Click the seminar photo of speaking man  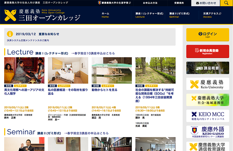pyautogui.click(x=24, y=144)
